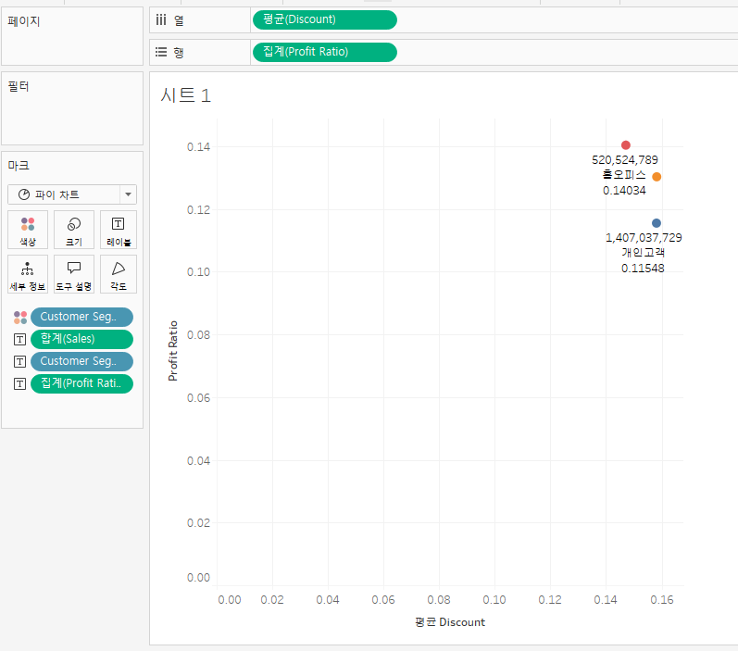Open the 레이블 (Label) marks card
This screenshot has width=738, height=651.
click(x=119, y=230)
